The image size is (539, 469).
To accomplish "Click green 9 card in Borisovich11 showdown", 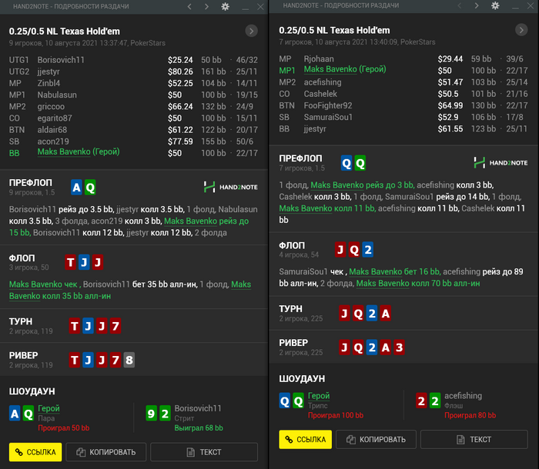I will tap(151, 414).
